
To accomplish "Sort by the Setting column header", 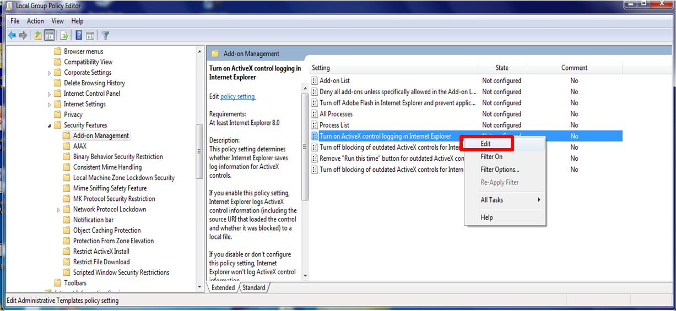I will [393, 68].
